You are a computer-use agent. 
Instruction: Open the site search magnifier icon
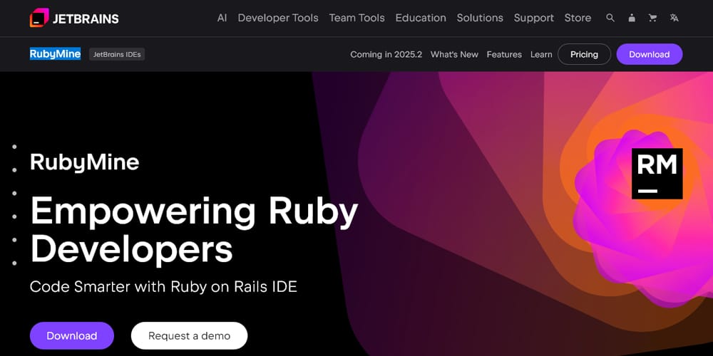(x=610, y=19)
